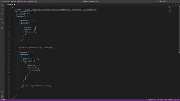Open Run and Debug view icon
The height and width of the screenshot is (101, 180).
point(2,19)
